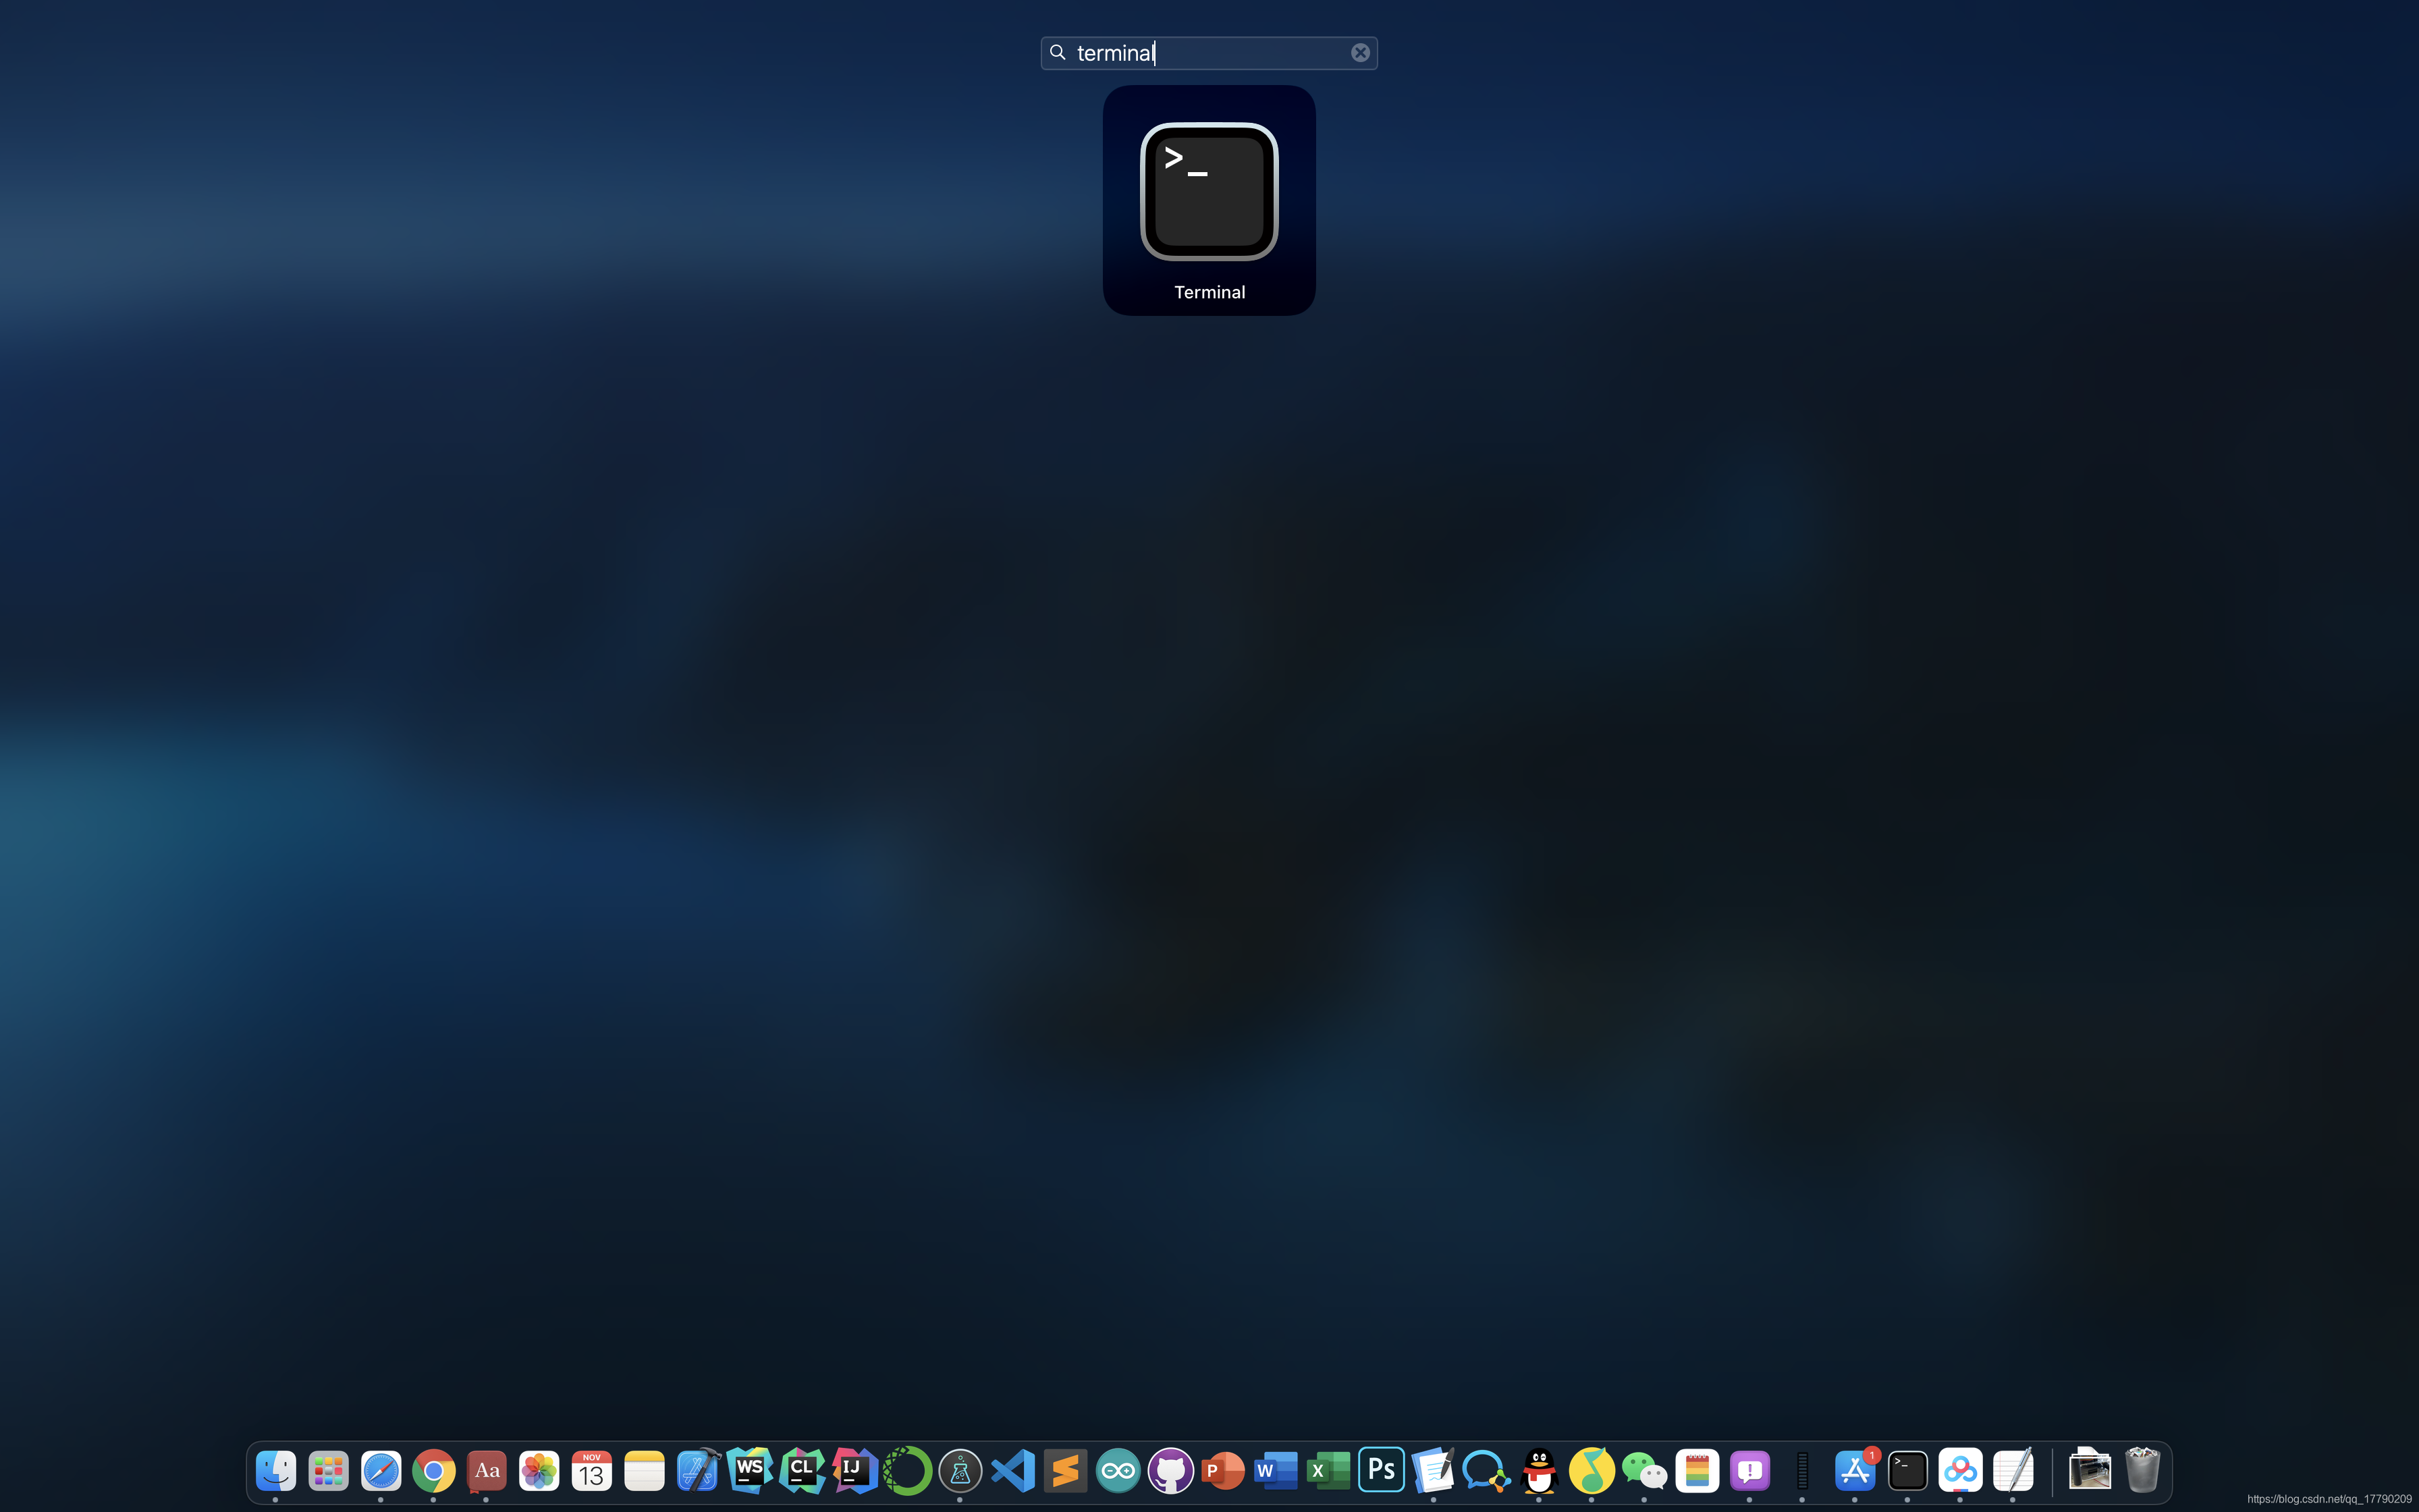2419x1512 pixels.
Task: Open GitHub Desktop from the Dock
Action: click(x=1170, y=1470)
